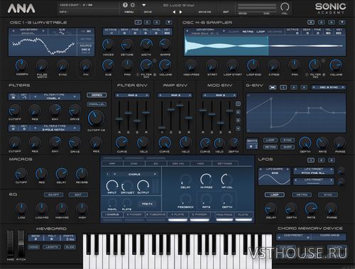Click the LOOP END knob
Viewport: 355px width, 269px height.
point(253,65)
